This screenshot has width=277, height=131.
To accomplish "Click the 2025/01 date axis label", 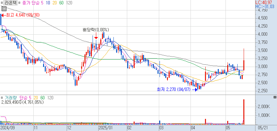I will pos(105,128).
